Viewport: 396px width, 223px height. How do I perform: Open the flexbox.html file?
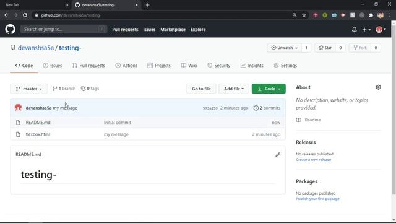click(38, 134)
